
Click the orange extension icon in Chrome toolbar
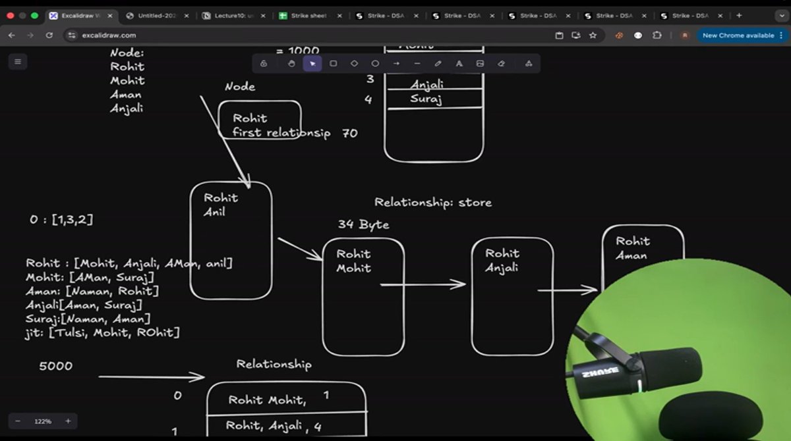[x=619, y=36]
